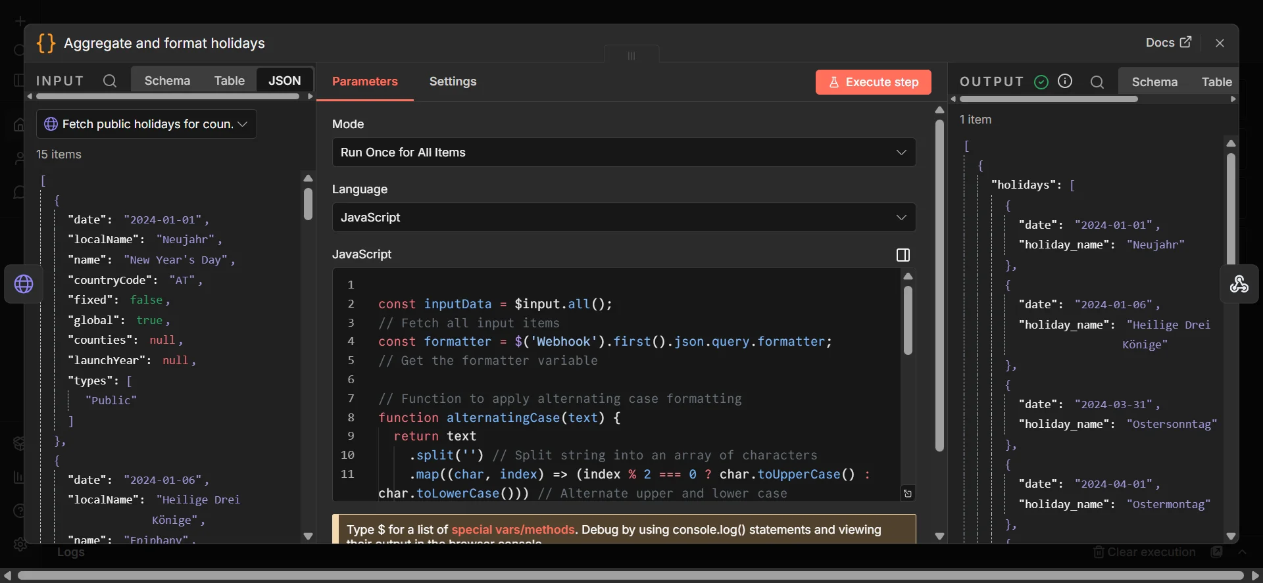
Task: Switch to the Parameters tab
Action: pos(365,82)
